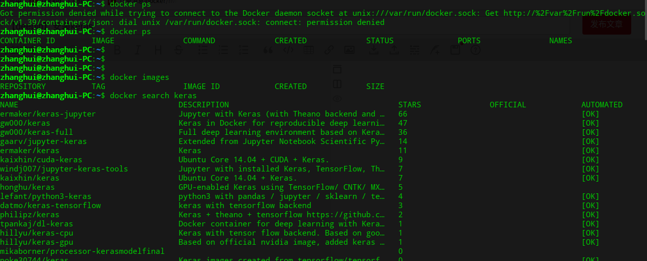
Task: Click the philipz/keras result name
Action: tap(30, 215)
